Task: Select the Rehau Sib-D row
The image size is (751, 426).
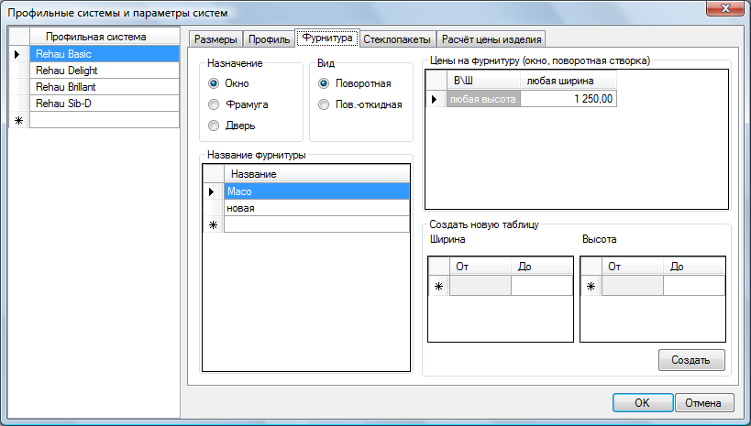Action: point(105,104)
